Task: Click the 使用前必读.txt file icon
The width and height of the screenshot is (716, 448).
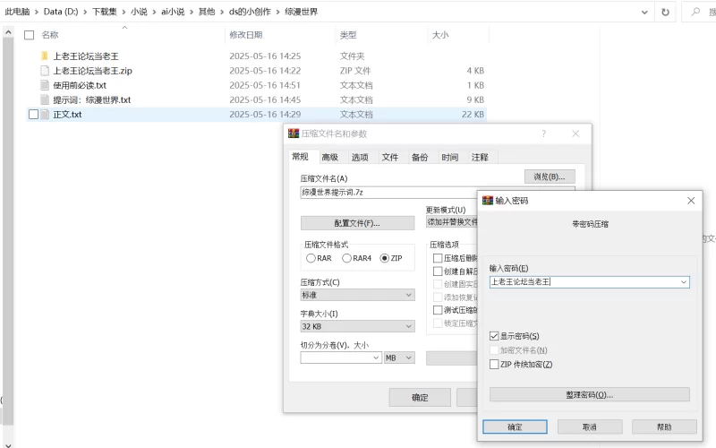Action: [45, 85]
